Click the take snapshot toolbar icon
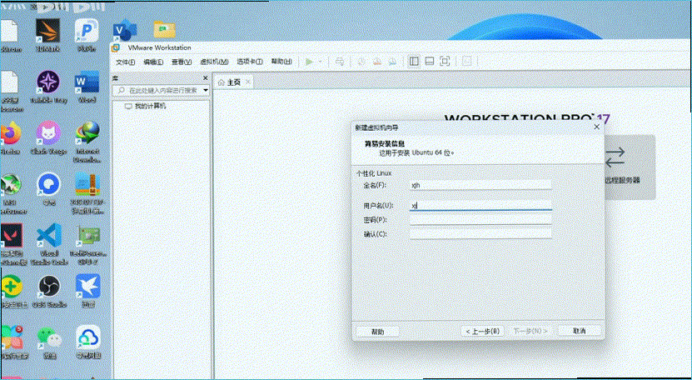The width and height of the screenshot is (692, 380). coord(361,62)
